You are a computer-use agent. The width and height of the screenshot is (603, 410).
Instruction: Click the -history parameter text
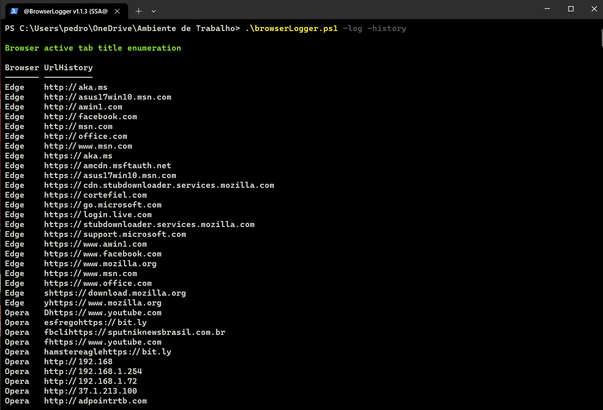pos(387,28)
